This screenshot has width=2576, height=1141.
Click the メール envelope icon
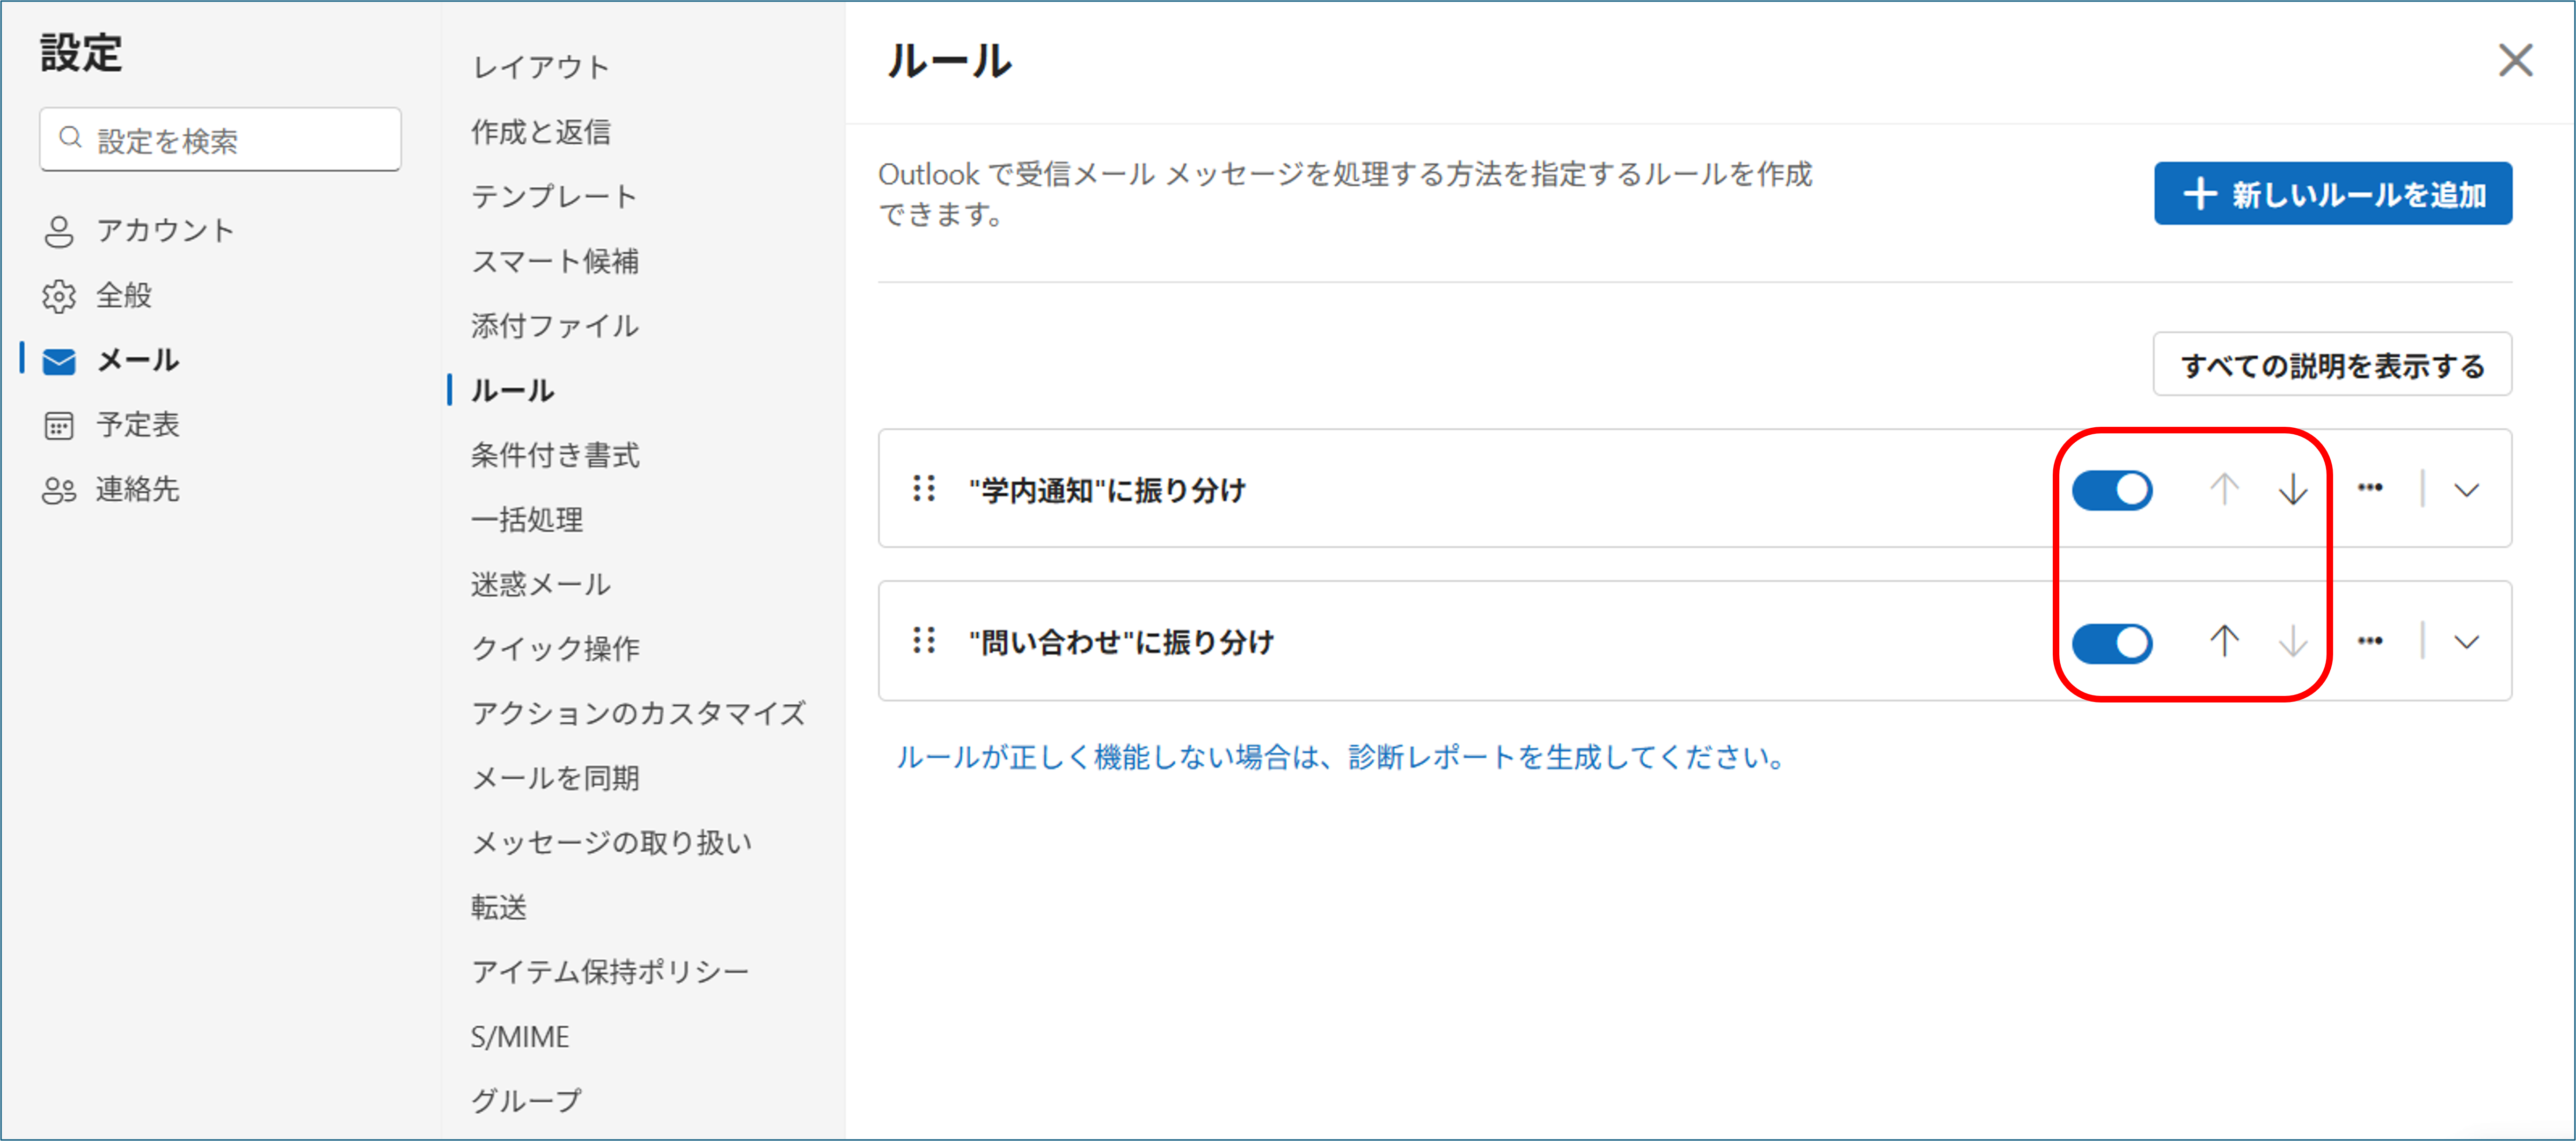coord(59,361)
